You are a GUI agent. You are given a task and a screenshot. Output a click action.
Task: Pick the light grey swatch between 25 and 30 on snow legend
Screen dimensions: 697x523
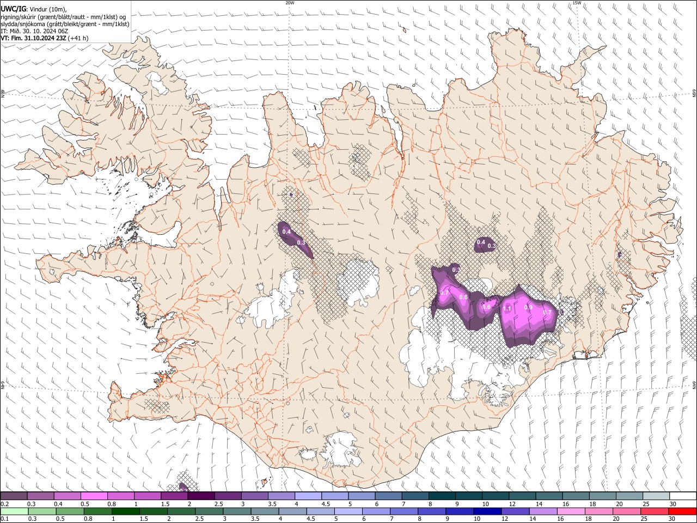pyautogui.click(x=656, y=496)
